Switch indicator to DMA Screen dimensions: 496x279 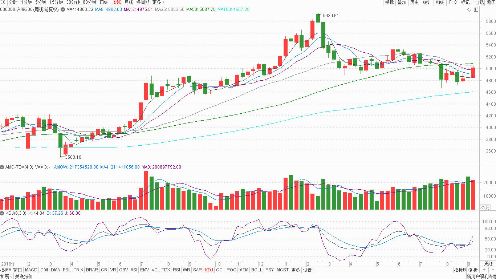point(55,270)
